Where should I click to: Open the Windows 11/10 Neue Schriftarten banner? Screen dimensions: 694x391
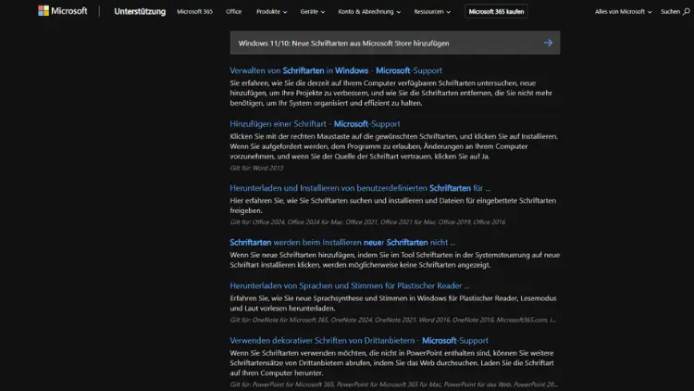click(395, 43)
